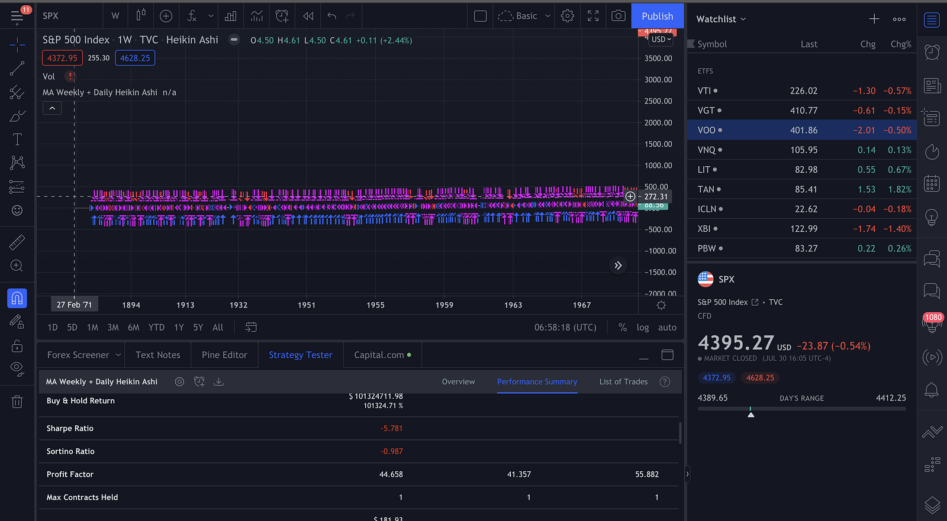Click the trash icon to remove drawings
The width and height of the screenshot is (947, 521).
(x=17, y=402)
